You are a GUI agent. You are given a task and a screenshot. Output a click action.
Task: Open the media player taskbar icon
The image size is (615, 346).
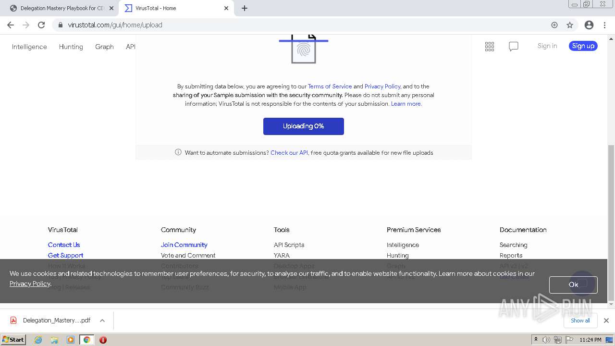[71, 340]
